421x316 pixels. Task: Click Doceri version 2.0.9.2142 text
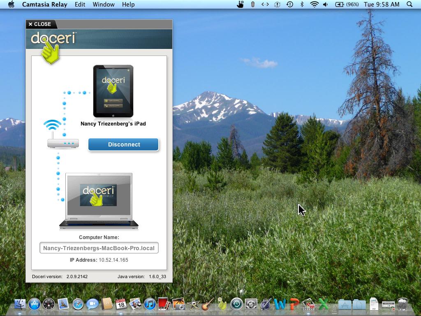pyautogui.click(x=60, y=276)
